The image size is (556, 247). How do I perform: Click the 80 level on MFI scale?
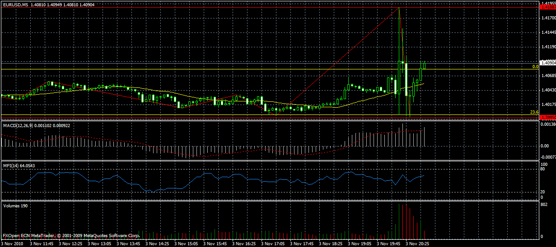pyautogui.click(x=543, y=169)
